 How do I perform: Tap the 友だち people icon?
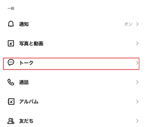click(x=11, y=121)
